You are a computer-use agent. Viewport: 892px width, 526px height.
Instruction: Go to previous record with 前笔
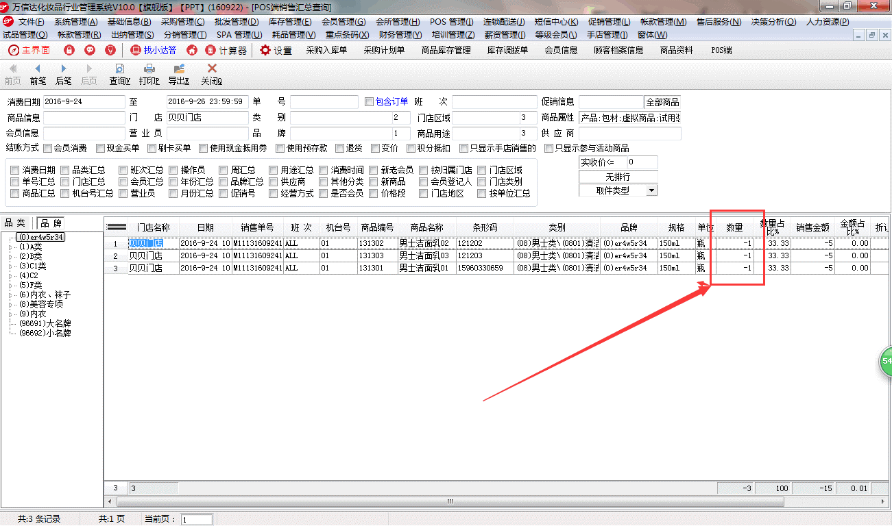tap(38, 75)
